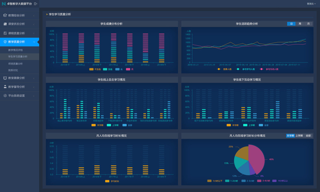The image size is (320, 192).
Task: Select 上学期 tab on pie chart panel
Action: [x=299, y=136]
